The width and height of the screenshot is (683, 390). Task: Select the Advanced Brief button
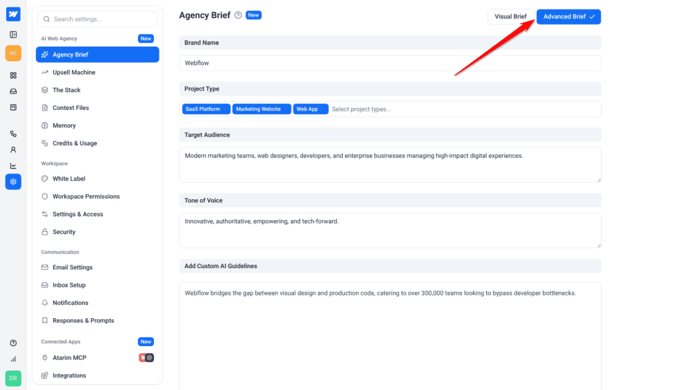(x=568, y=17)
